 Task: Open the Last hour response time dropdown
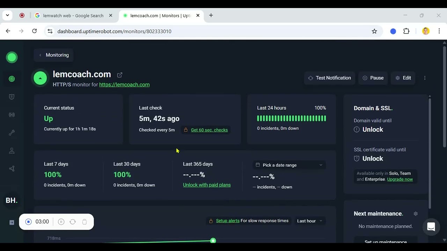point(309,221)
